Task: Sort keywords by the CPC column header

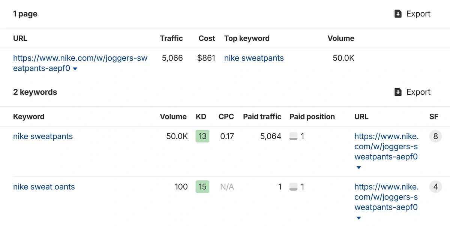Action: coord(226,116)
